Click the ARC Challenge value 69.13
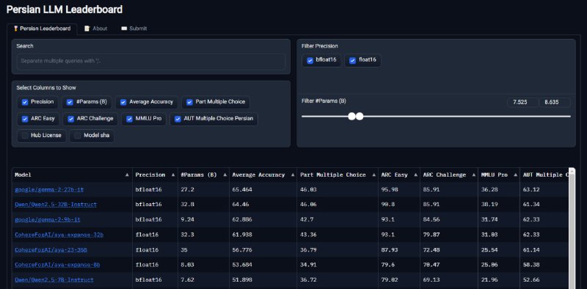The width and height of the screenshot is (587, 289). [x=431, y=279]
